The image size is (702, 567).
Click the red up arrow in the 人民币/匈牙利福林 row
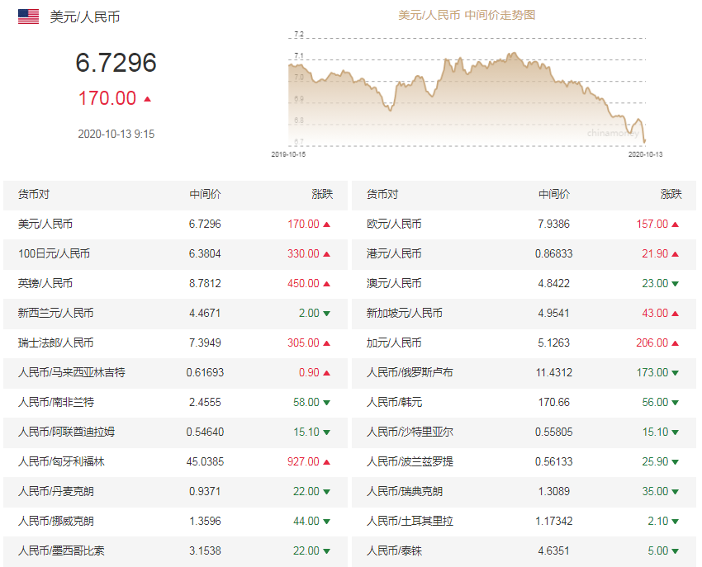327,462
